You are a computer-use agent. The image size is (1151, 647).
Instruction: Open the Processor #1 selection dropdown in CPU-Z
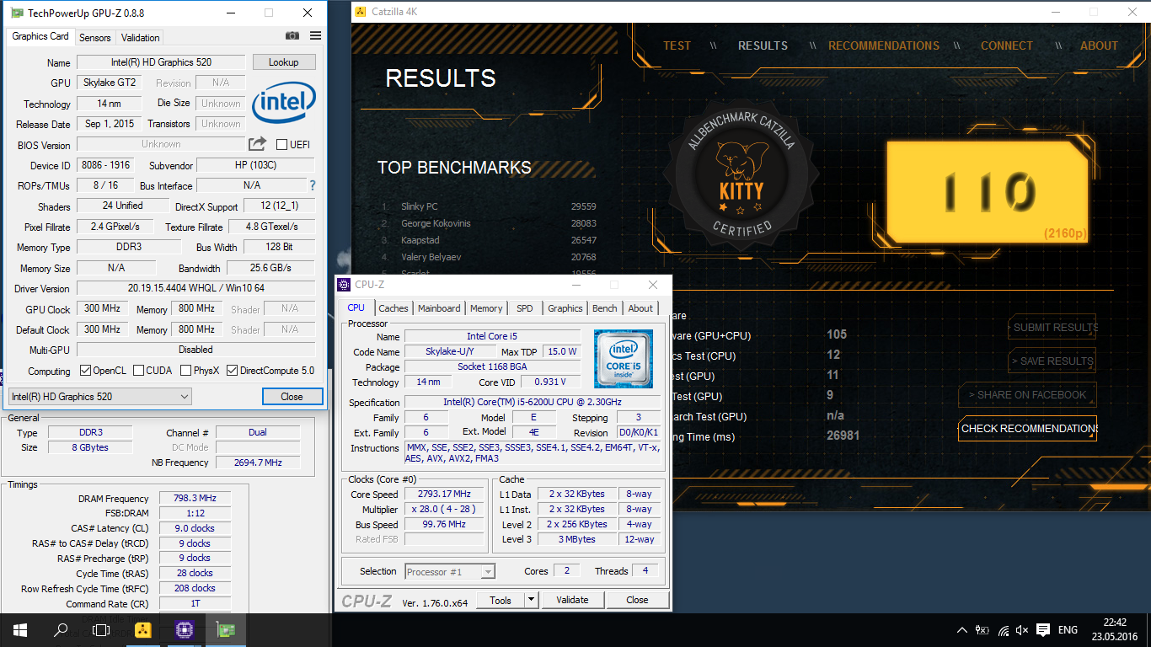(x=450, y=572)
